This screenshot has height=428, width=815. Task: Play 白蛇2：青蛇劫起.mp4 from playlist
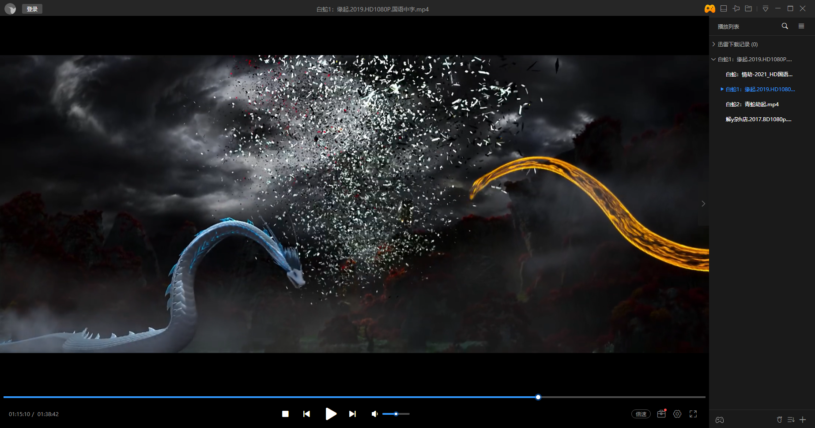[x=752, y=104]
